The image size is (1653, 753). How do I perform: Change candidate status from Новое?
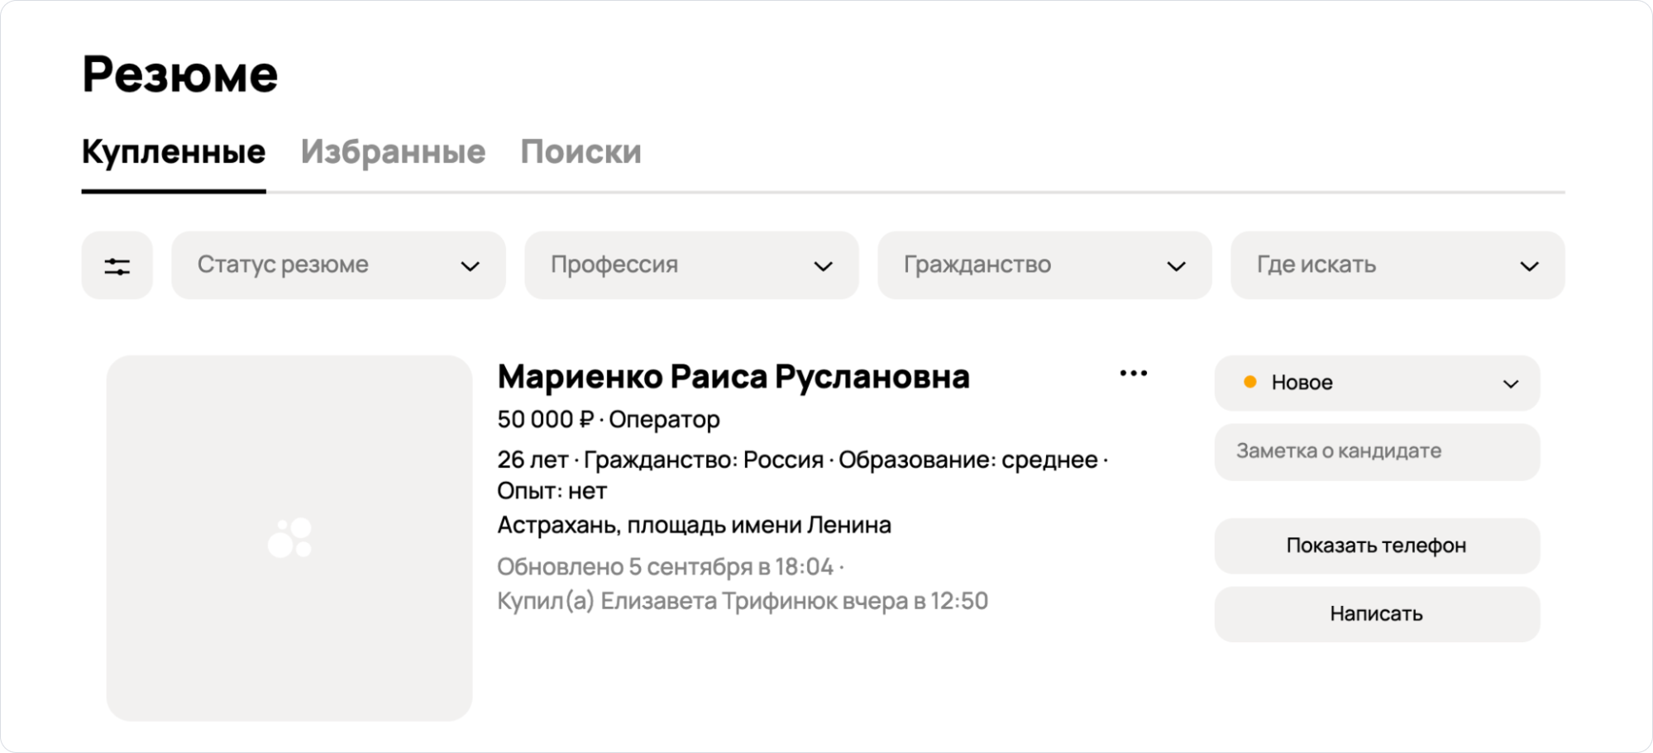[1377, 383]
